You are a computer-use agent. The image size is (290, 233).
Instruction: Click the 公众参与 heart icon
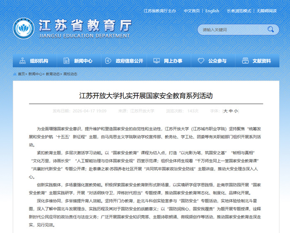[201, 61]
